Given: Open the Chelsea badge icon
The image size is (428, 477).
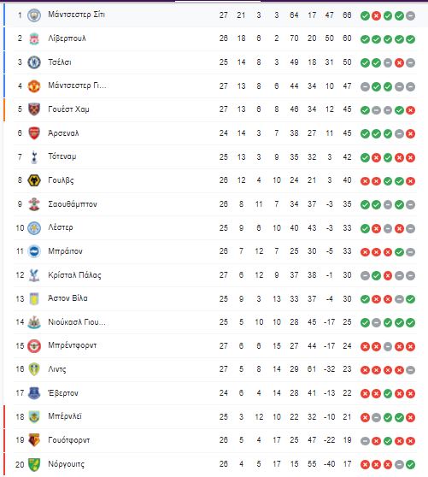Looking at the screenshot, I should [34, 62].
